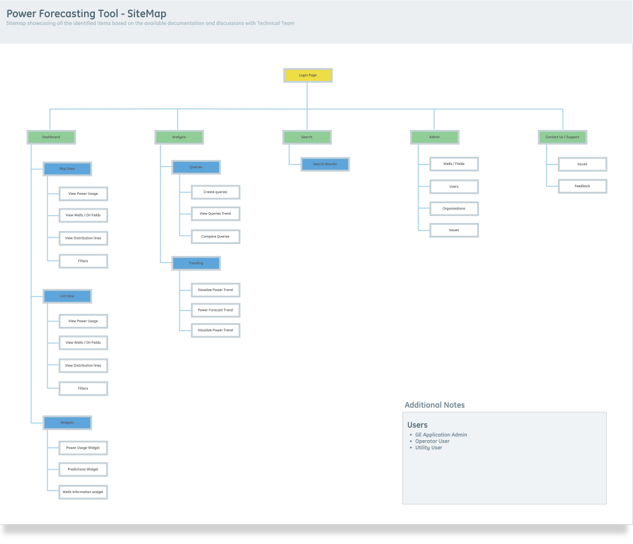Open the List View node

(68, 296)
